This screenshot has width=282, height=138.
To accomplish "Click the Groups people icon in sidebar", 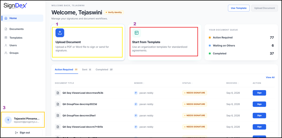I will click(6, 53).
